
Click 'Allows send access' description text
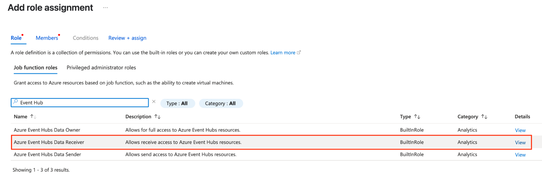point(181,155)
